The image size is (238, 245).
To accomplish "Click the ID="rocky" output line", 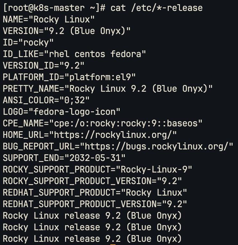I will (x=28, y=43).
